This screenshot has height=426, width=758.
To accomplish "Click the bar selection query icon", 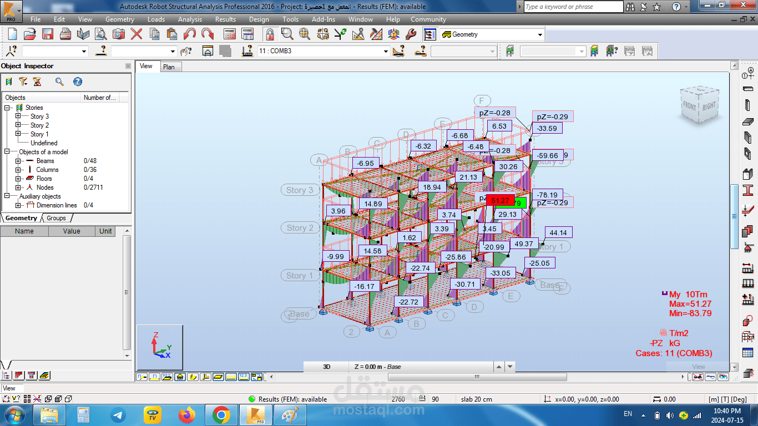I will click(x=101, y=51).
